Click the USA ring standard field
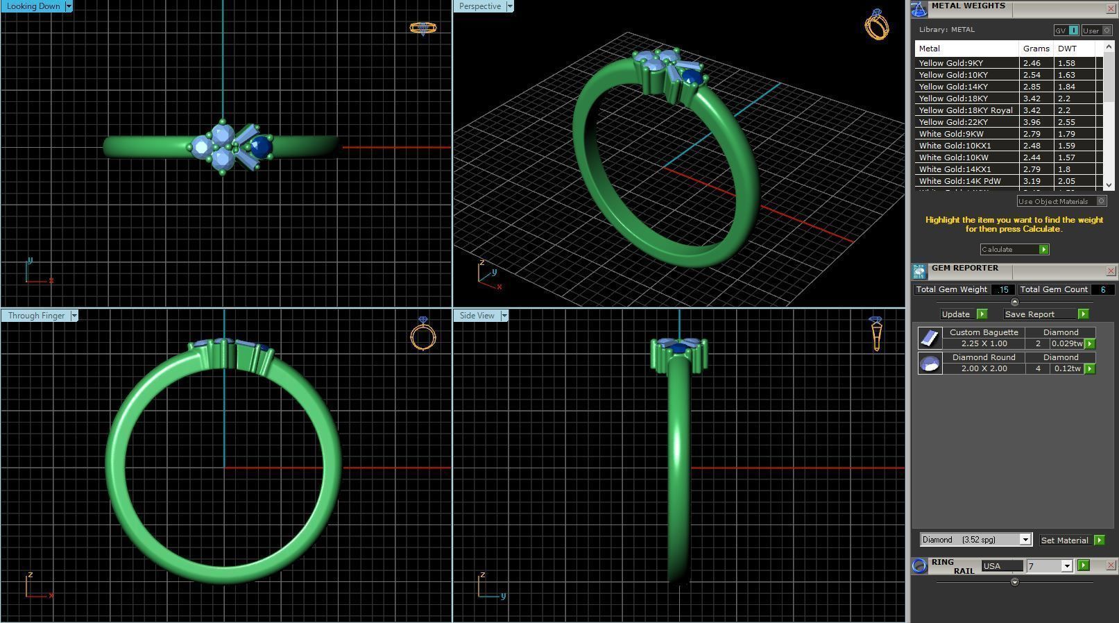The height and width of the screenshot is (623, 1119). pos(1002,566)
